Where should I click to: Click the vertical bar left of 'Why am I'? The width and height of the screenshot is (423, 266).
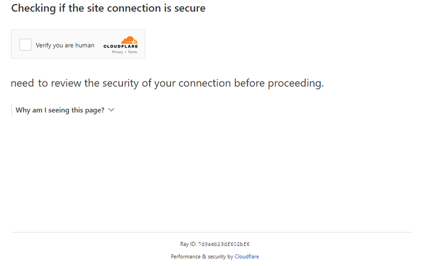12,110
